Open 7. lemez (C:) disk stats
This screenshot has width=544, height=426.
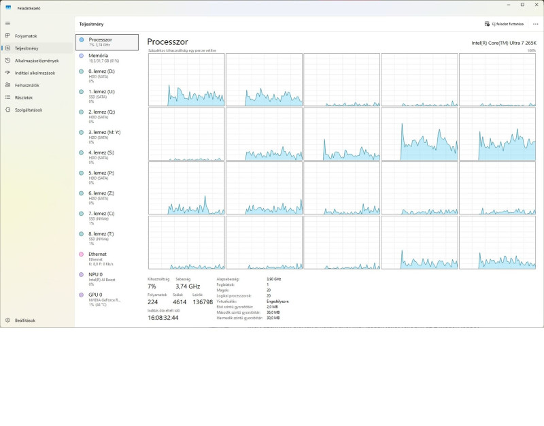(107, 218)
